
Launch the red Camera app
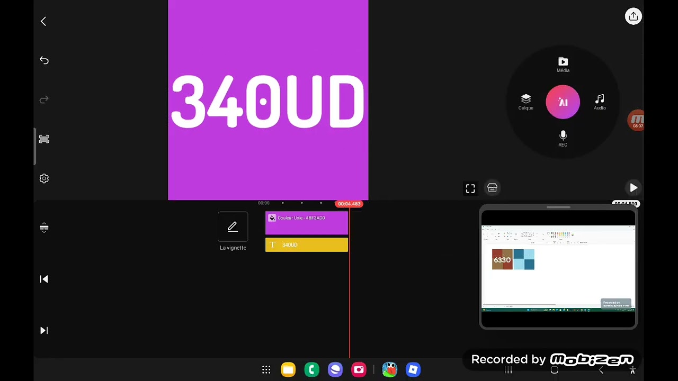click(x=359, y=370)
